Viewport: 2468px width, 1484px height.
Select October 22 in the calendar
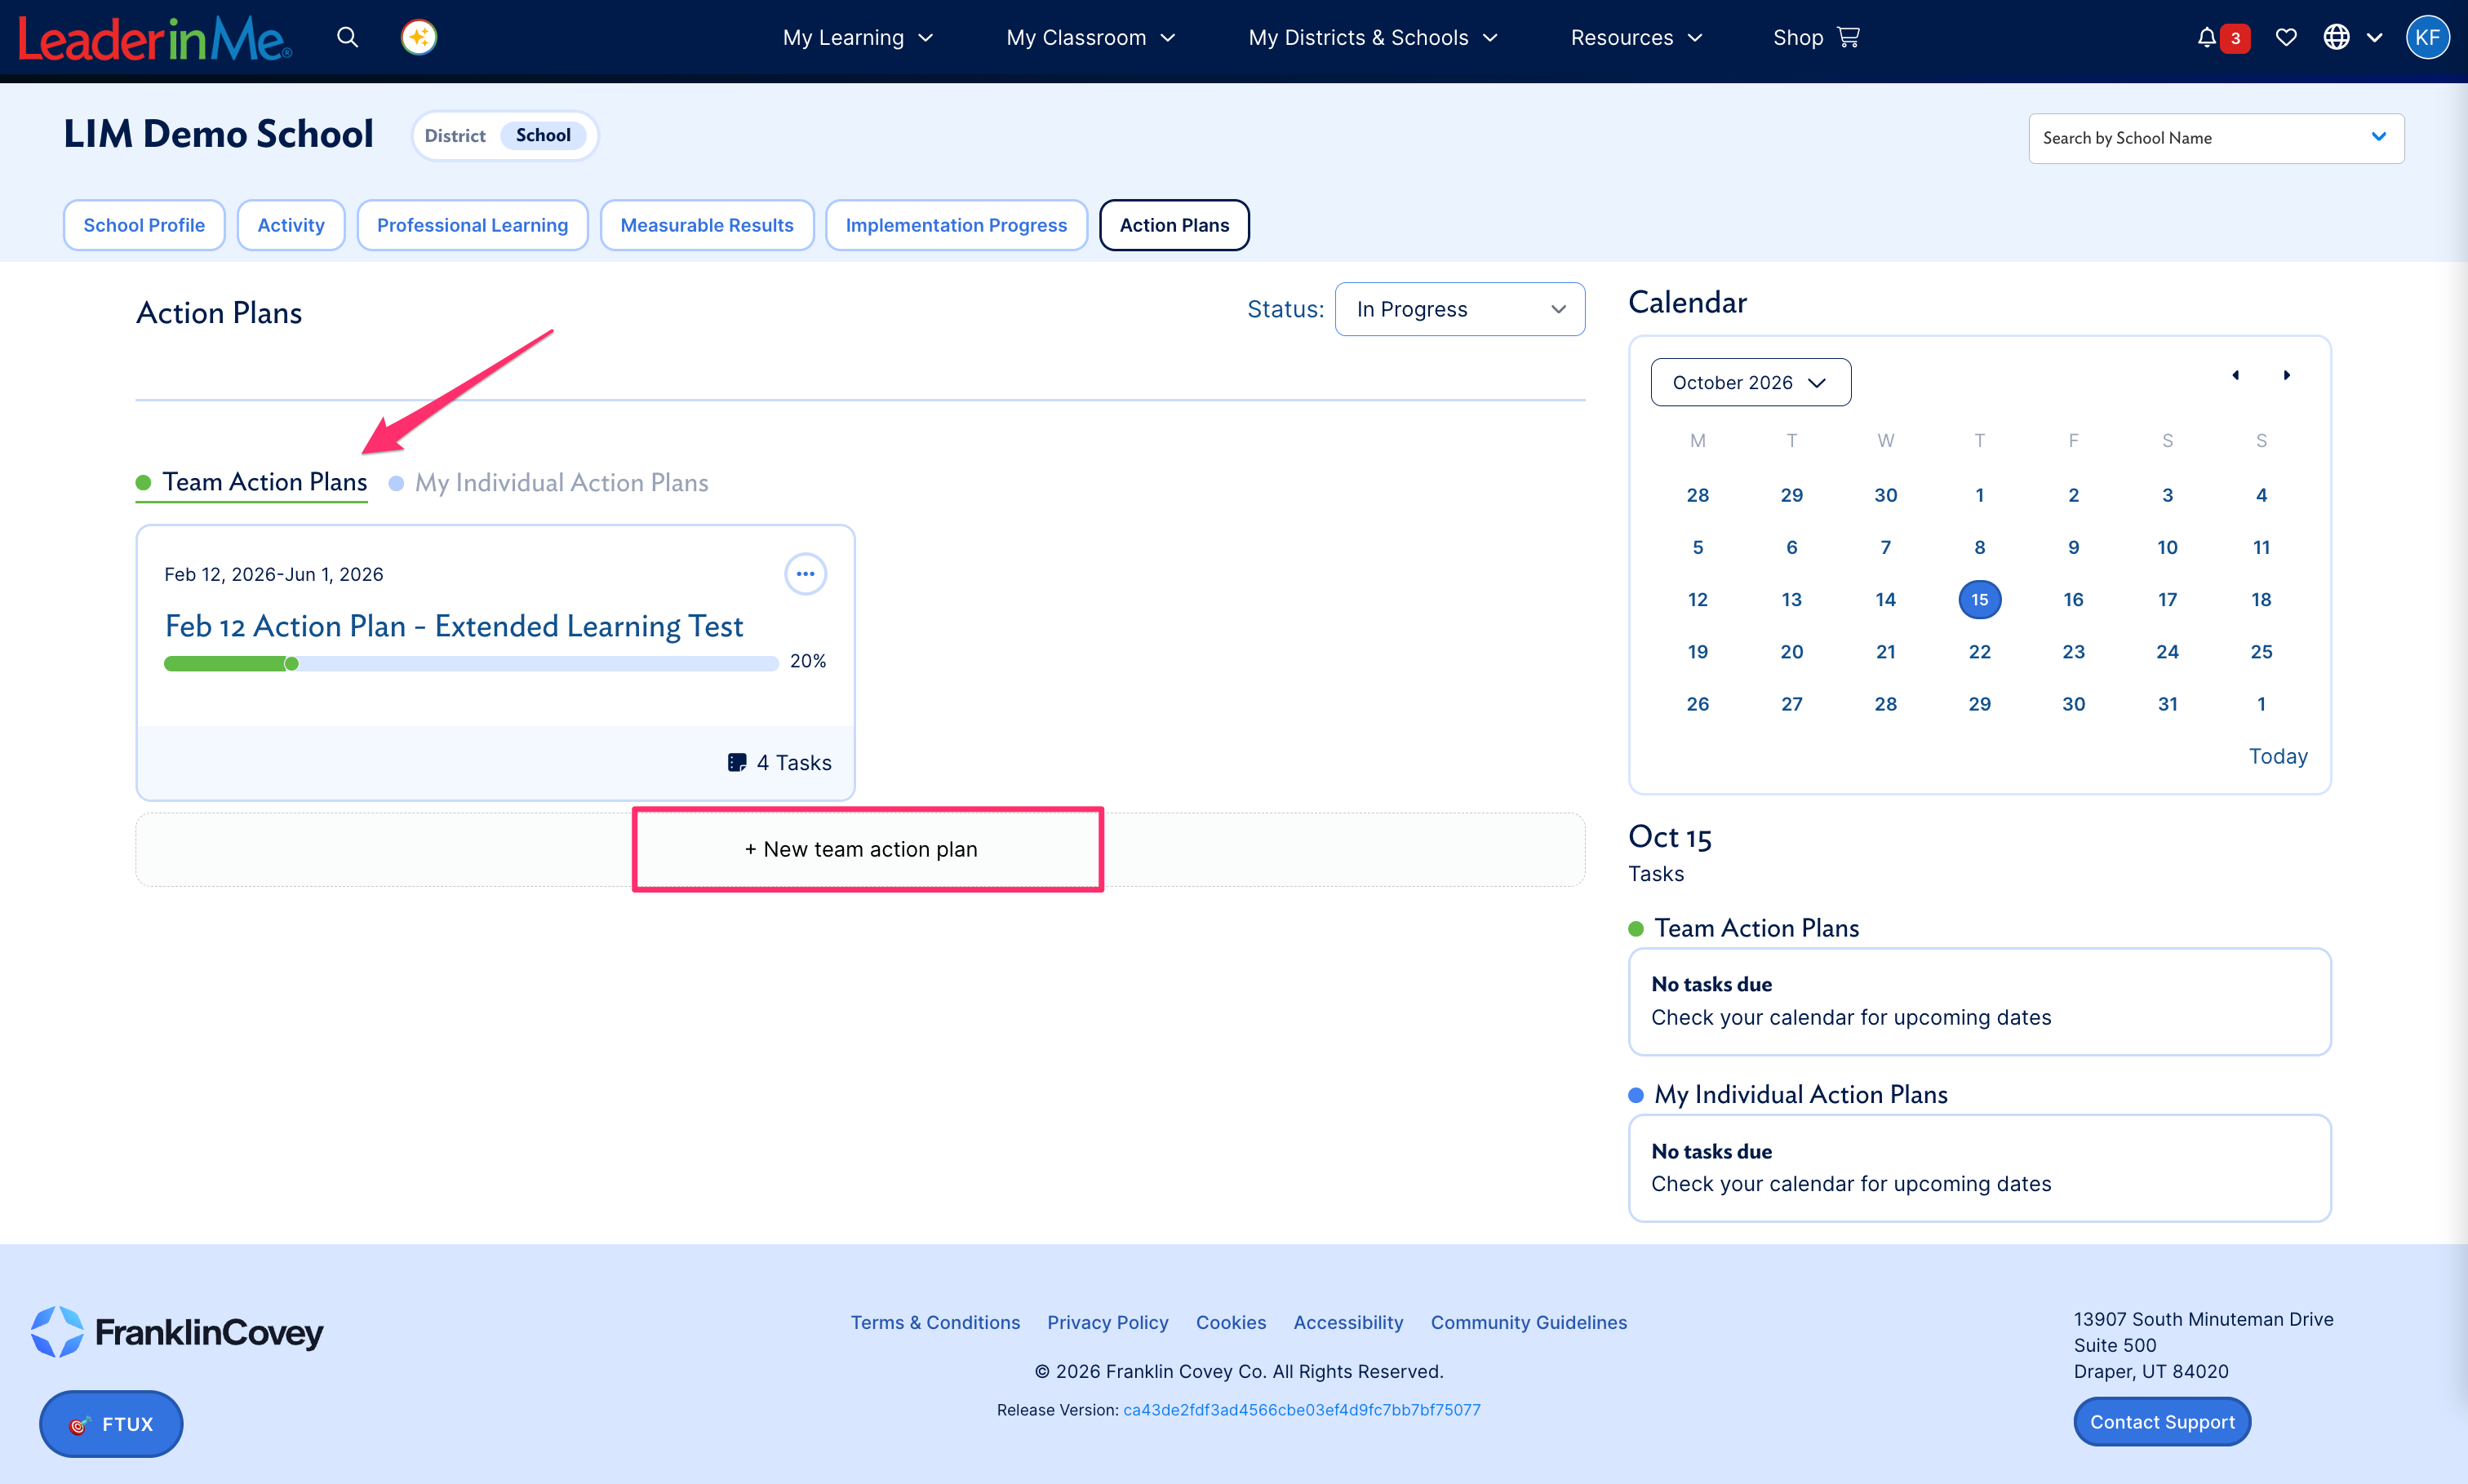point(1980,652)
